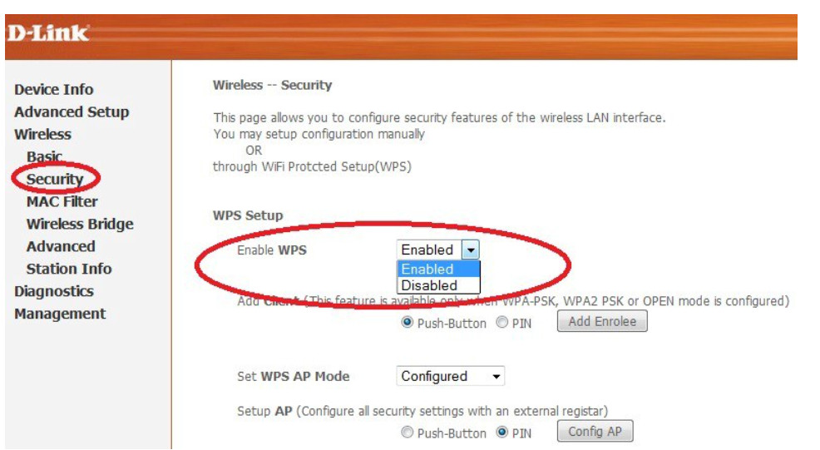
Task: Open MAC Filter page
Action: [62, 202]
